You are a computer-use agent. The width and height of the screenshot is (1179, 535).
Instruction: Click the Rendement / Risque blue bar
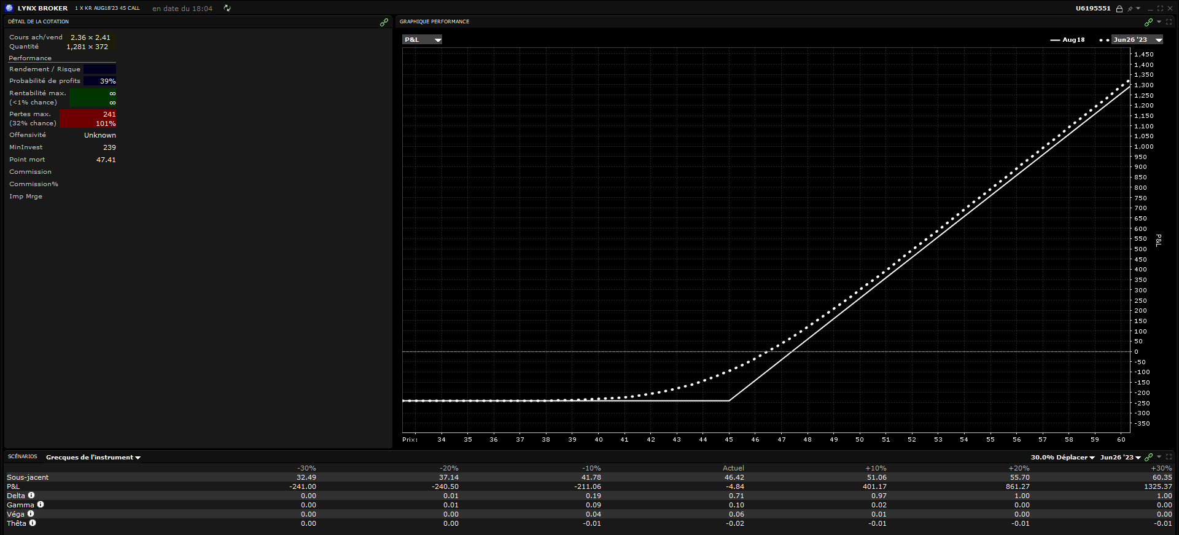[99, 69]
